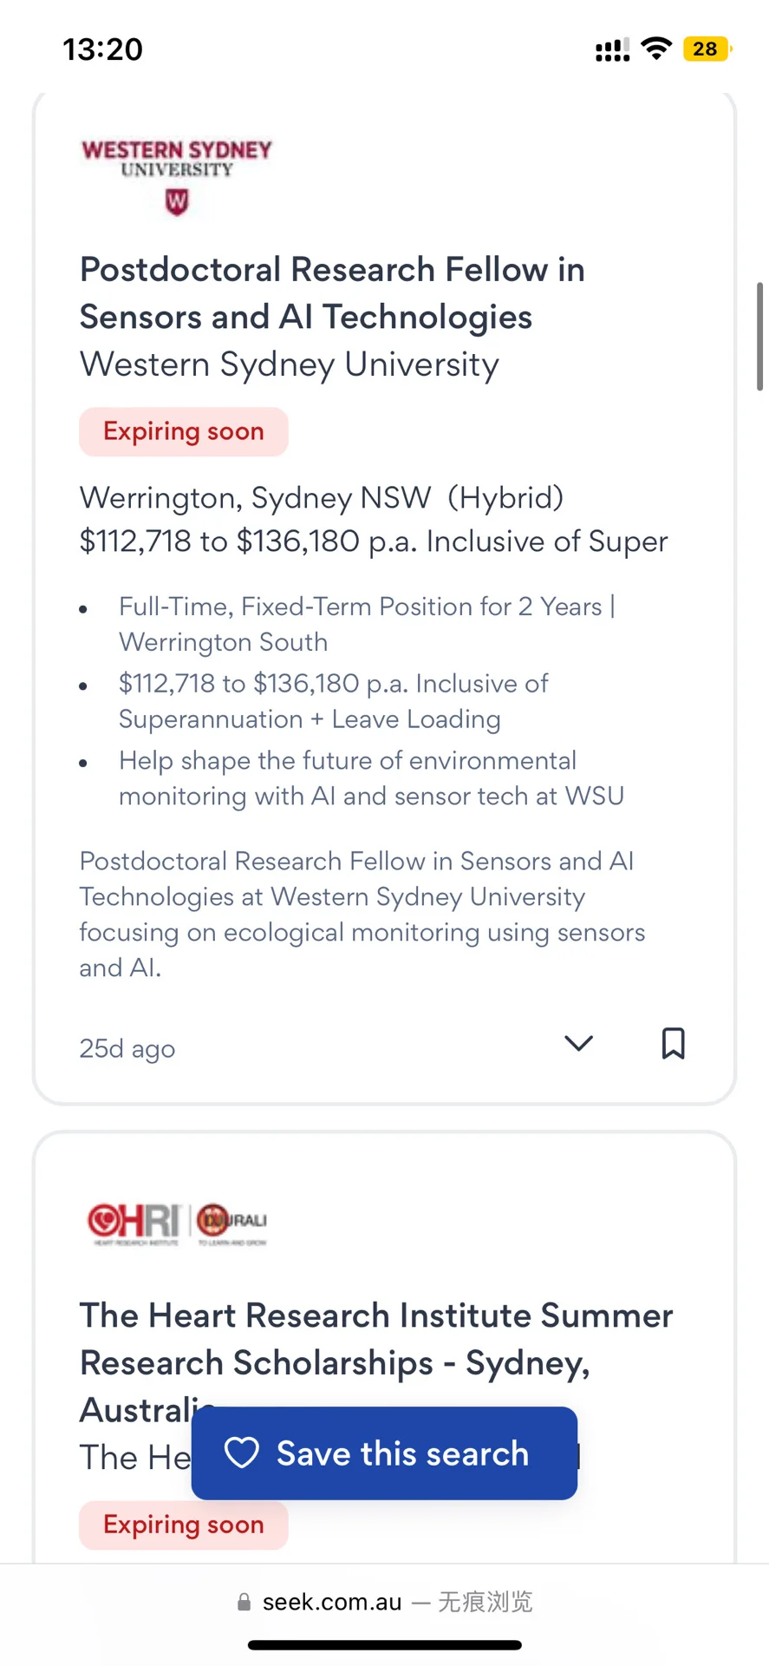Open Heart Research Institute Summer Scholarships title
Screen dimensions: 769x1666
click(376, 1362)
